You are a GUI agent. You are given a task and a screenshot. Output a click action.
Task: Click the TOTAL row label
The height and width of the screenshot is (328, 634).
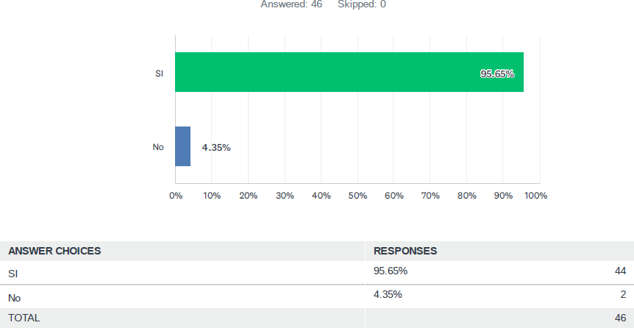coord(24,318)
